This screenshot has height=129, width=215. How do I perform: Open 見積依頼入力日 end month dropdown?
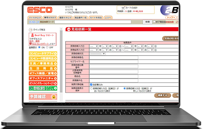tap(140, 46)
